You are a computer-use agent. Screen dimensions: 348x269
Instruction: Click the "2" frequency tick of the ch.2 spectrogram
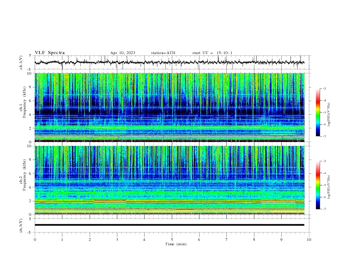[x=31, y=201]
